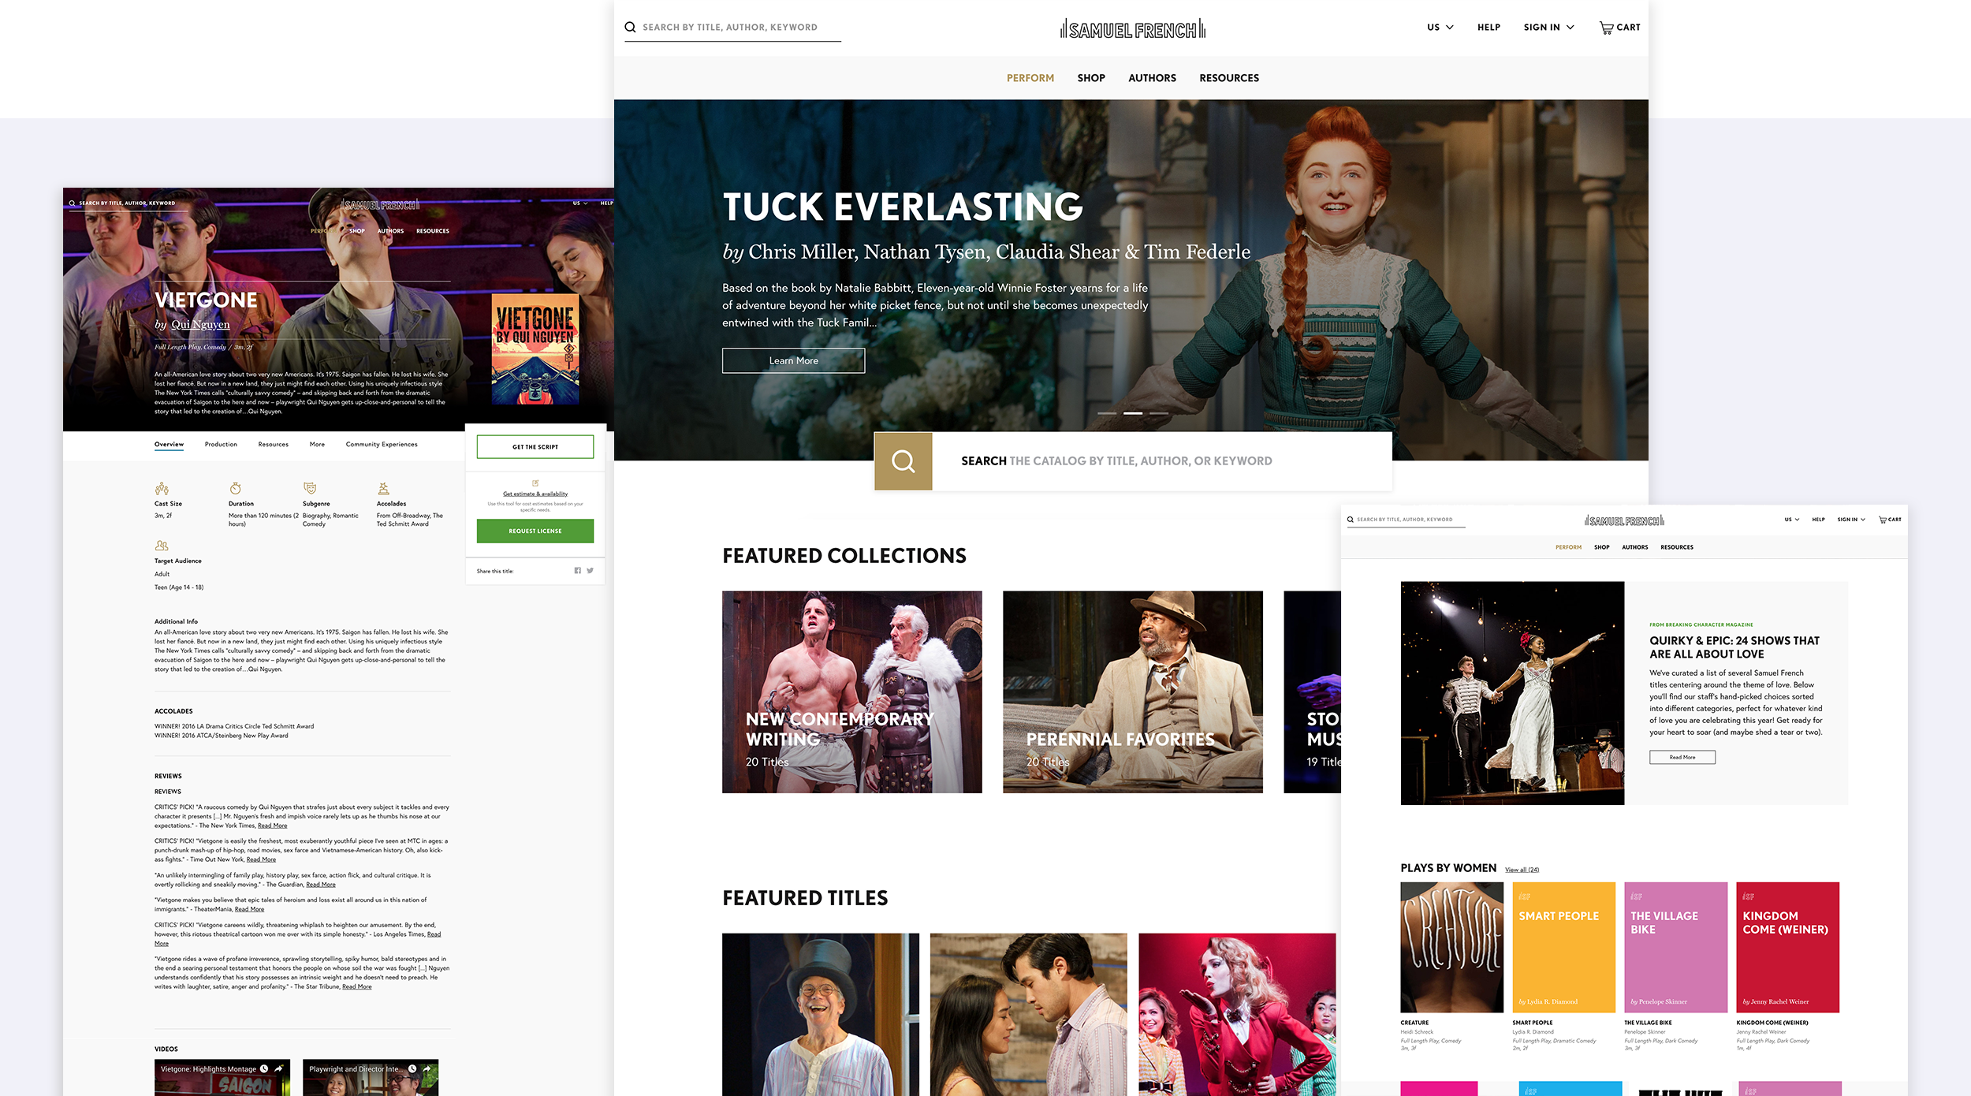Open RESOURCES menu on the love-shows page
Screen dimensions: 1971x1096
pyautogui.click(x=1676, y=547)
